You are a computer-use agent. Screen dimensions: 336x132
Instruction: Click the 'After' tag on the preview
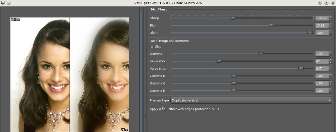click(x=125, y=129)
